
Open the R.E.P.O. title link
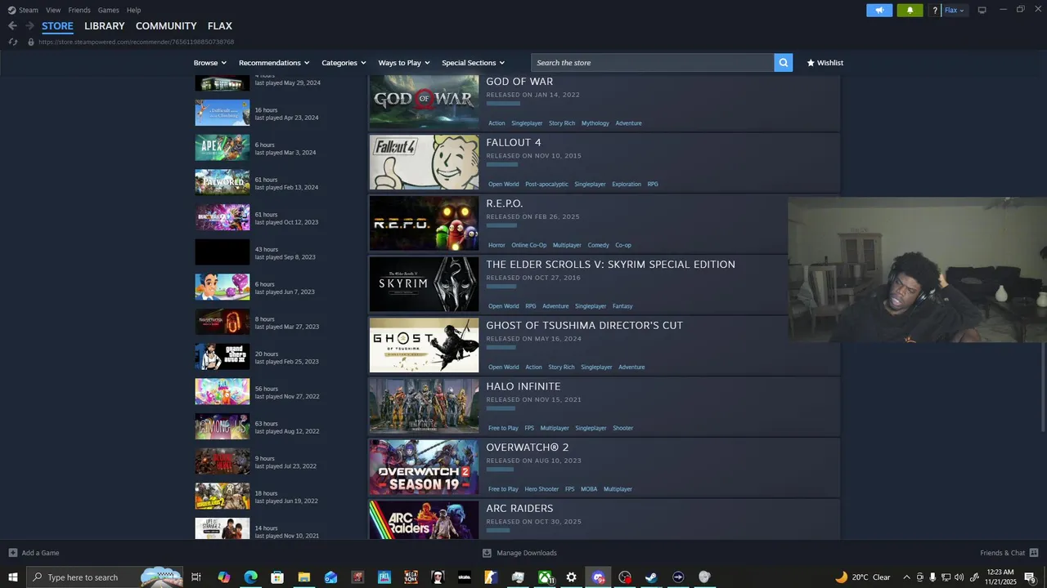click(505, 203)
